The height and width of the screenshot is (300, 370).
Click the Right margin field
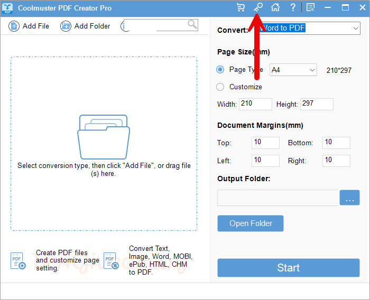(x=336, y=161)
